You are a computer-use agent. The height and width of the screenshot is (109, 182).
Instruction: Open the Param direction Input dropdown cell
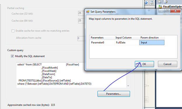(x=152, y=42)
